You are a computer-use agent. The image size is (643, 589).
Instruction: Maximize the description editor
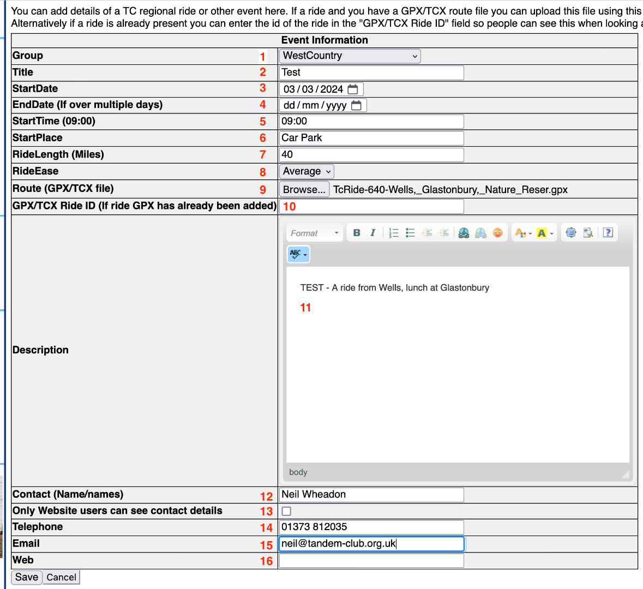pyautogui.click(x=571, y=233)
